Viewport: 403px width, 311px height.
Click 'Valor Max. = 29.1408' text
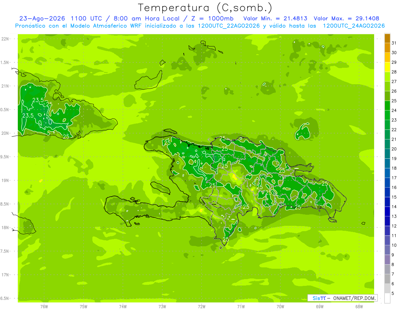click(x=346, y=18)
